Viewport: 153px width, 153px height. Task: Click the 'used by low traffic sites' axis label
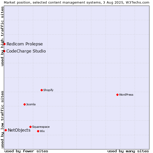click(2, 120)
